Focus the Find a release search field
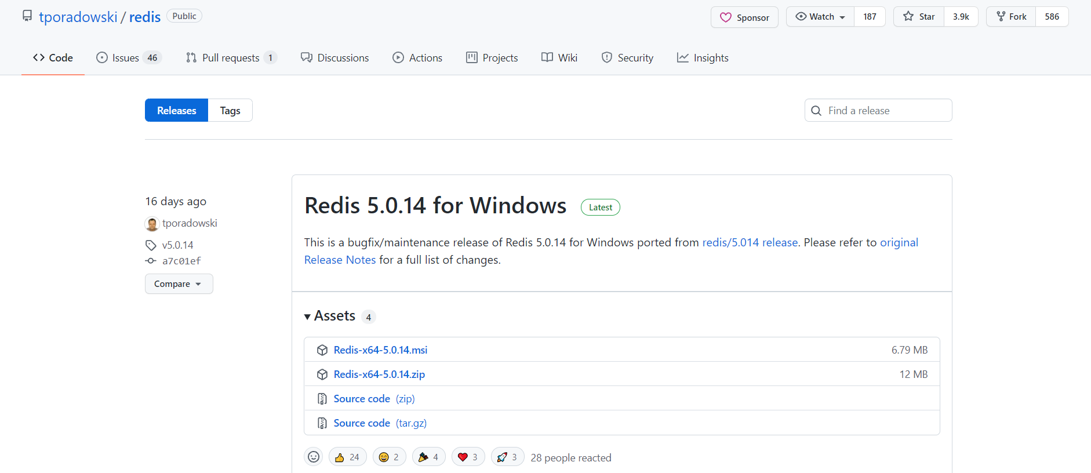This screenshot has height=473, width=1091. tap(878, 110)
